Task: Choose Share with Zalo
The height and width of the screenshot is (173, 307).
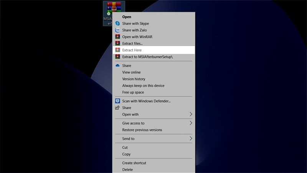Action: pos(154,30)
